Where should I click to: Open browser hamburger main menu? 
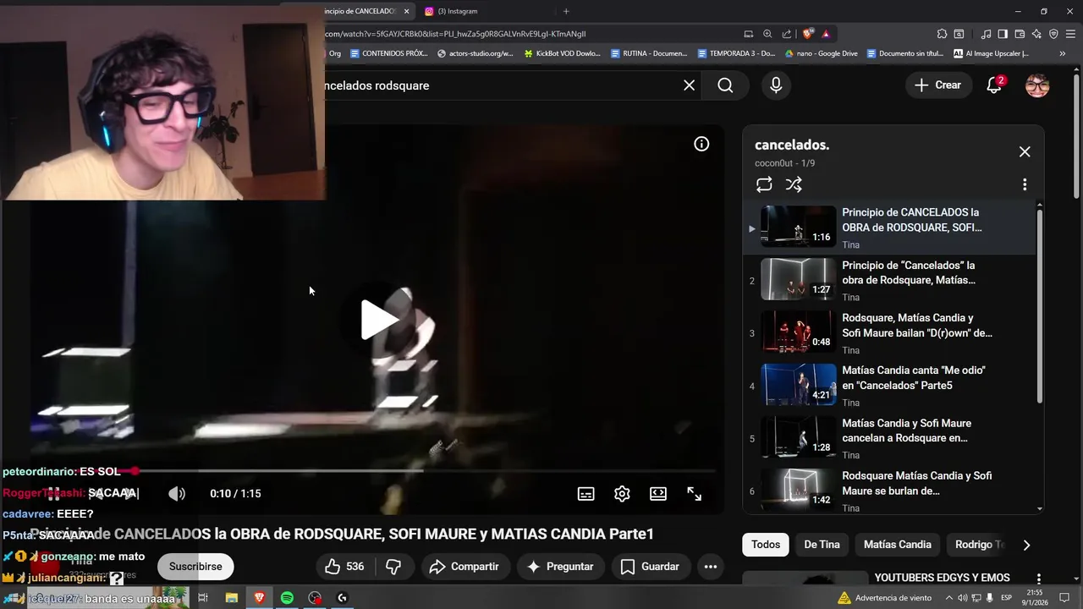click(x=1070, y=34)
